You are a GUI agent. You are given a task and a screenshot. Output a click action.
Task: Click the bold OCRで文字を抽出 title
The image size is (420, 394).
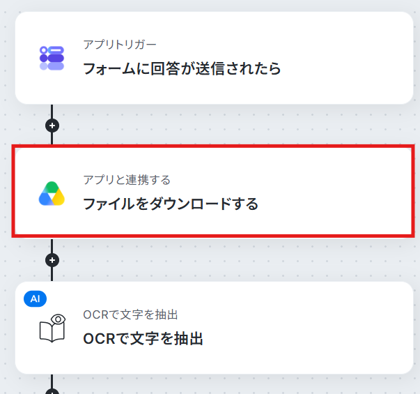tap(143, 339)
